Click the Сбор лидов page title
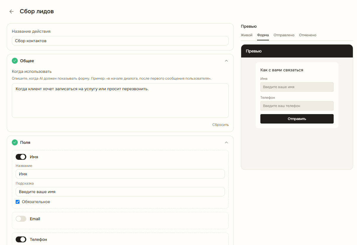This screenshot has height=245, width=357. click(x=37, y=11)
